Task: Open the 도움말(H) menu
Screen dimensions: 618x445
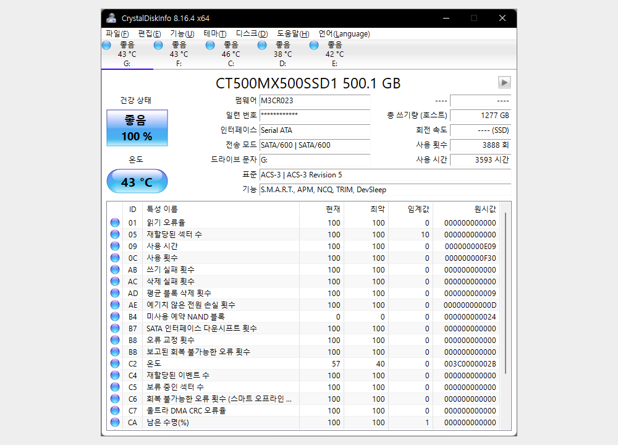Action: tap(293, 34)
